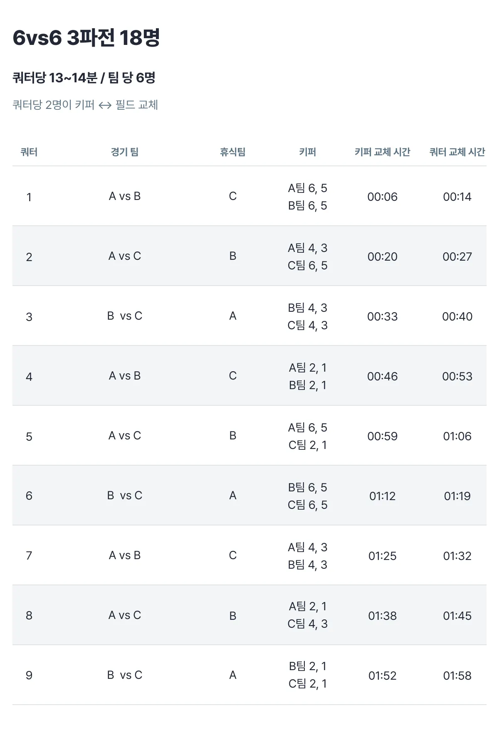The image size is (499, 730).
Task: Click the note about 키퍼 ↔ 필드 교체
Action: pyautogui.click(x=85, y=105)
